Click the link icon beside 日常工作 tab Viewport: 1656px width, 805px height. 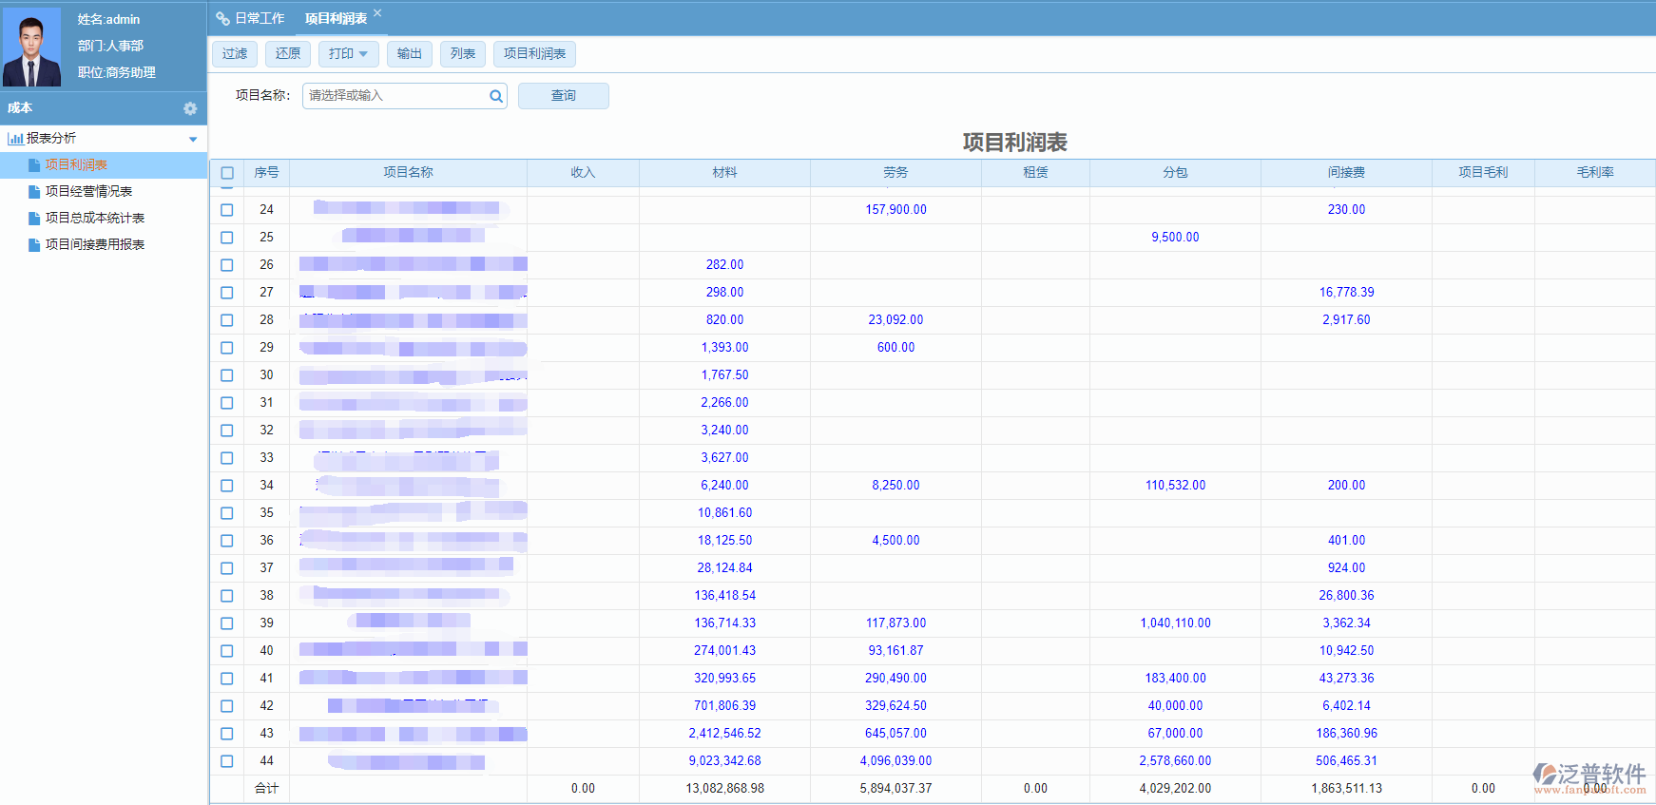click(x=222, y=19)
